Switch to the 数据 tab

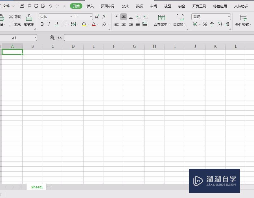(139, 6)
